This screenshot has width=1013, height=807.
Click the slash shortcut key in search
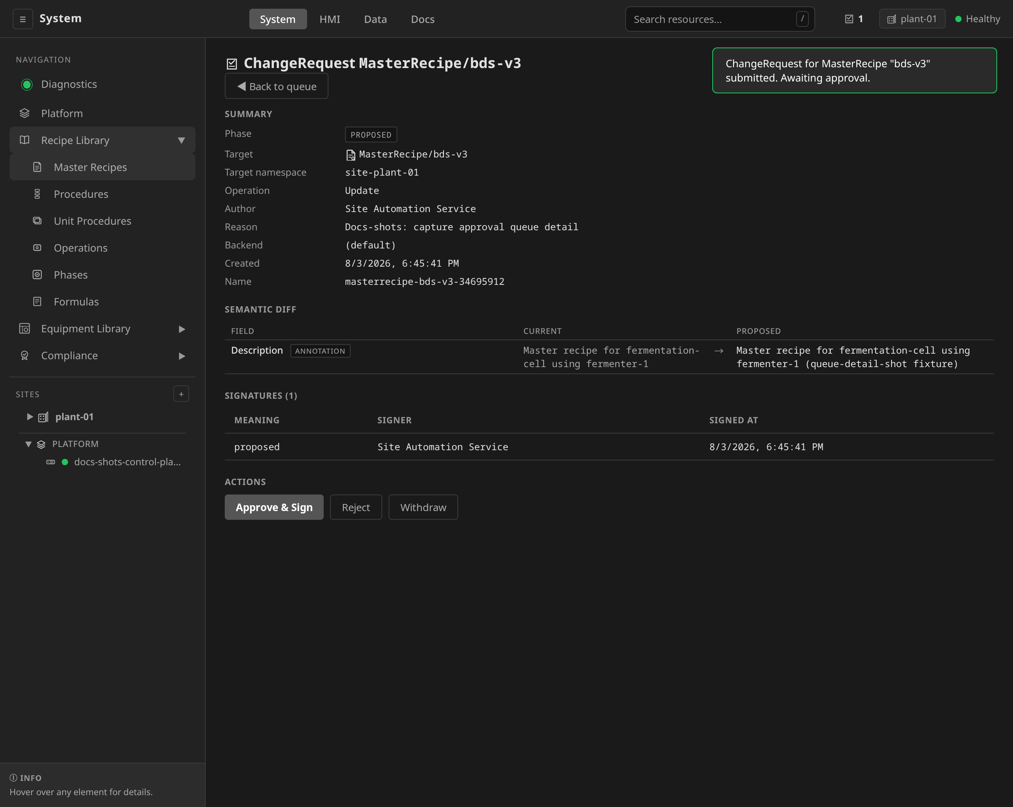802,19
